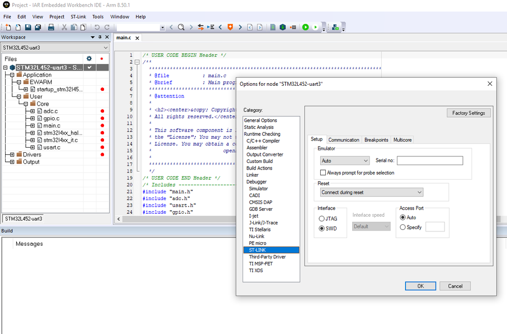Collapse the code fold at line 2
This screenshot has width=507, height=334.
[137, 62]
